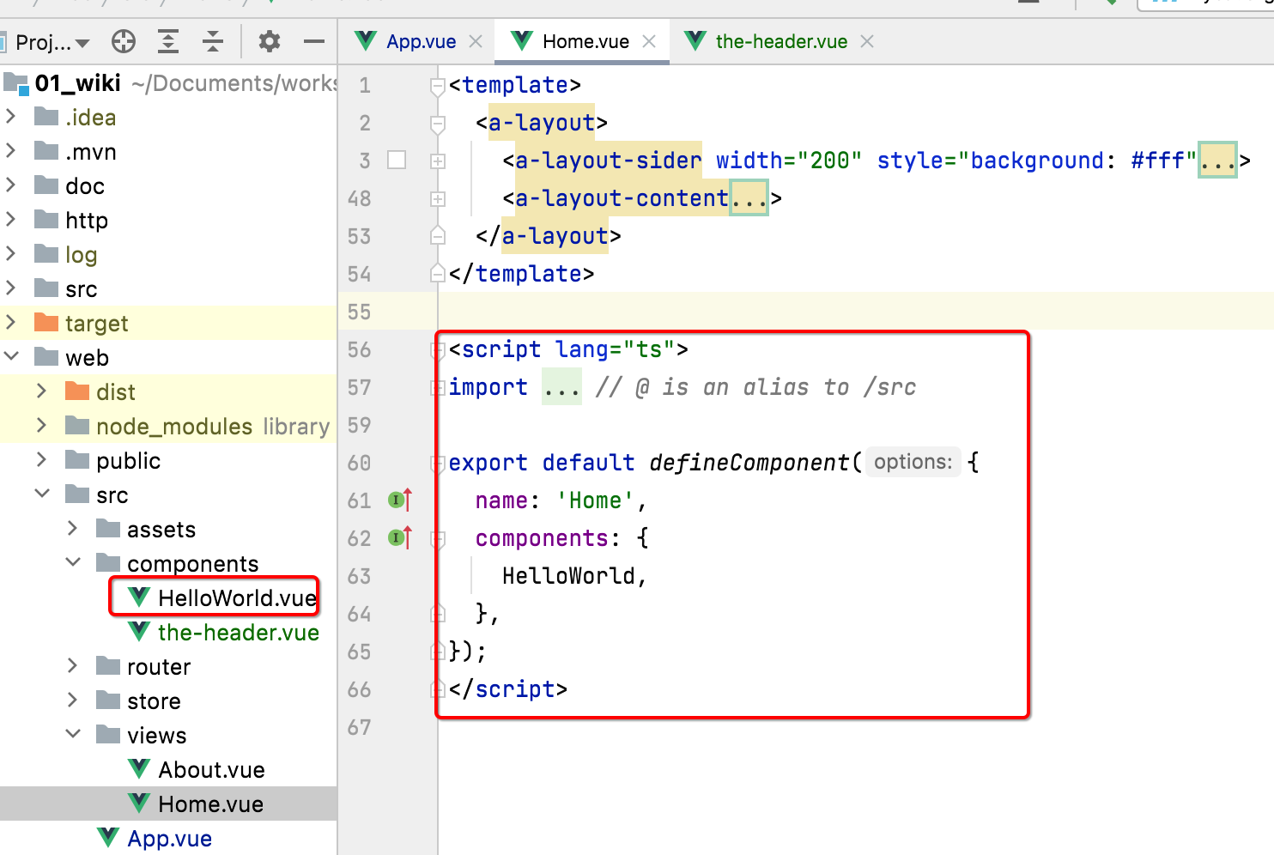
Task: Expand folded ellipsis after style attribute
Action: (x=1217, y=160)
